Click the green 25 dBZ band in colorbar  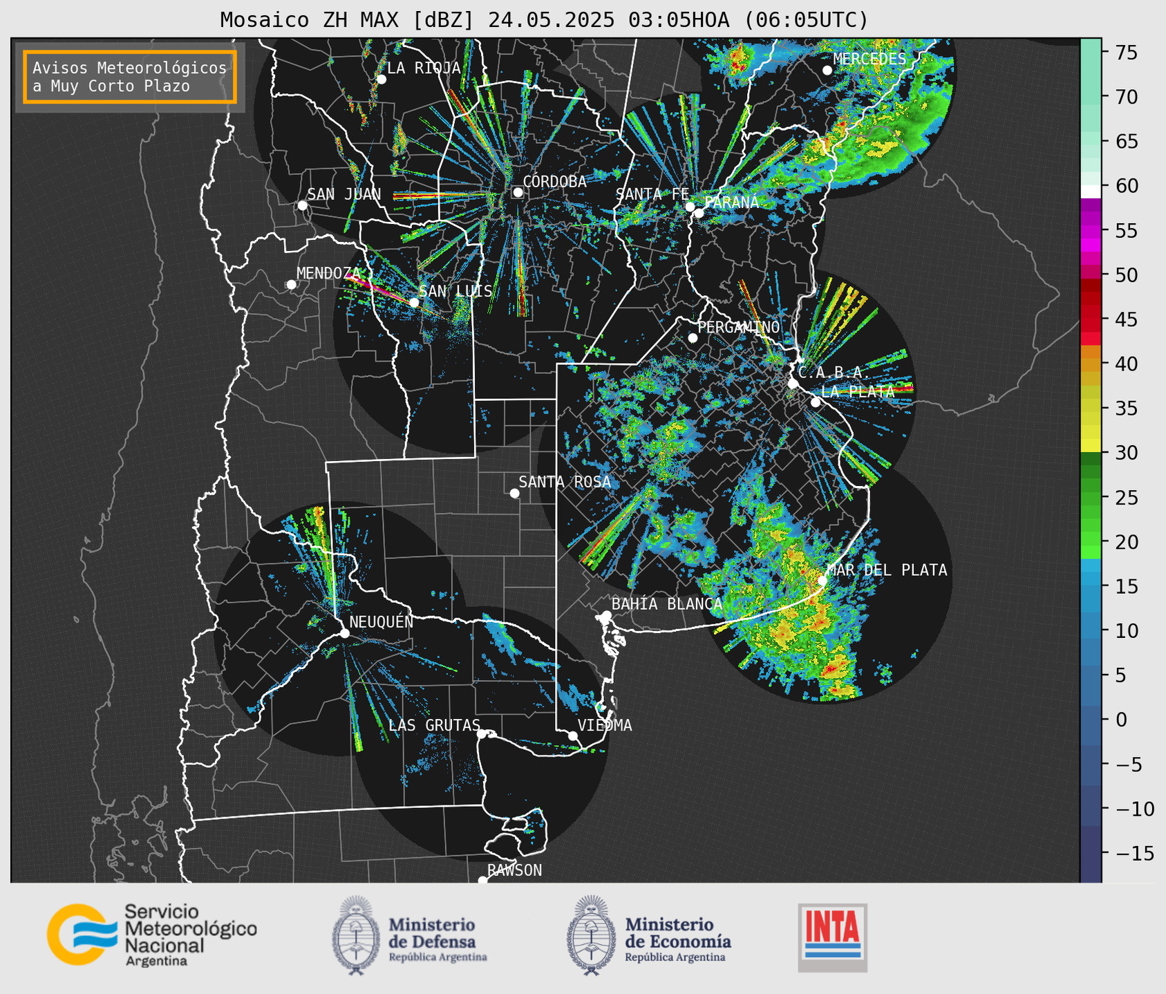(1091, 498)
